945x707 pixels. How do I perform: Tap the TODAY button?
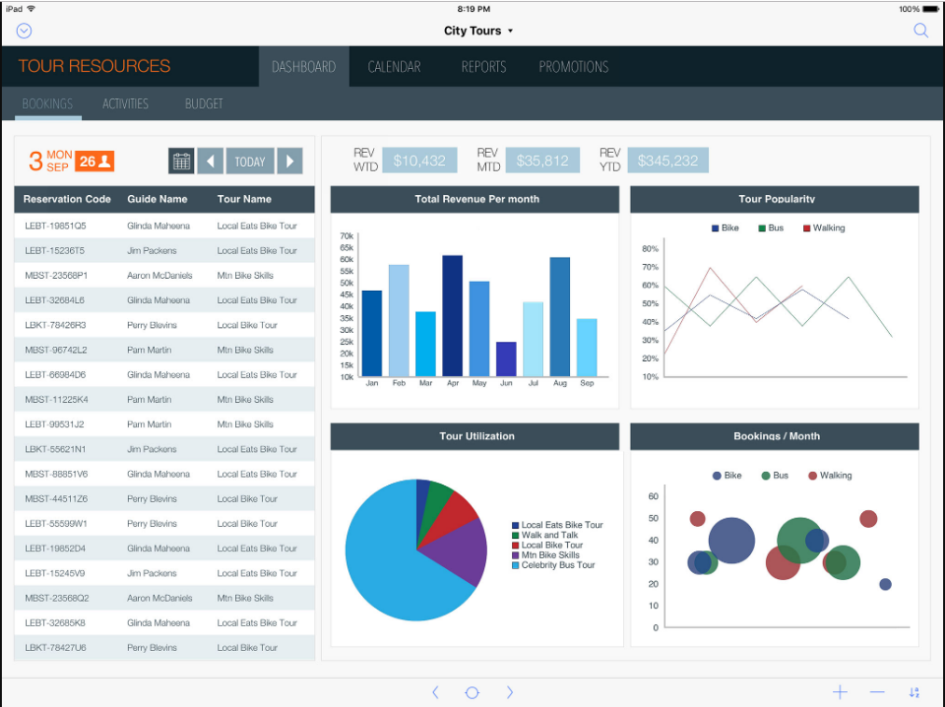click(x=249, y=159)
